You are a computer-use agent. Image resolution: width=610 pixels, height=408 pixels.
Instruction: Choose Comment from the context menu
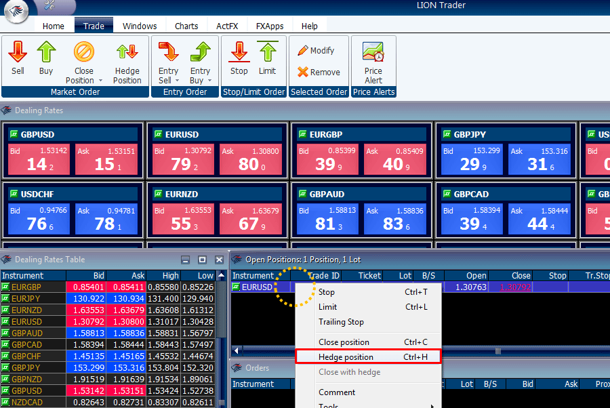point(369,392)
